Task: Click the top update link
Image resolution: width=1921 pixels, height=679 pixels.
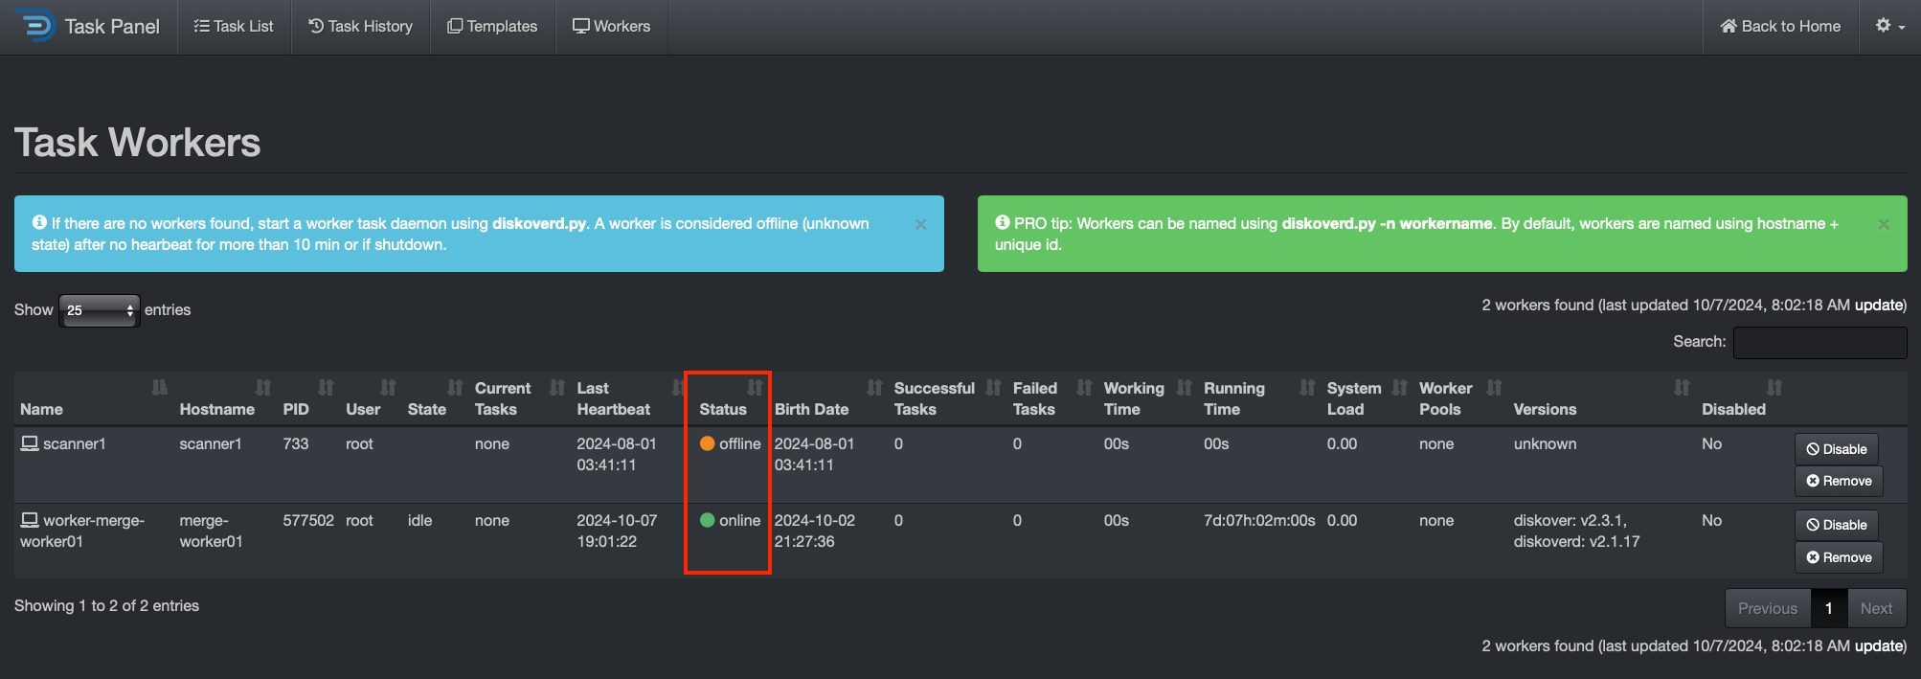Action: (x=1879, y=305)
